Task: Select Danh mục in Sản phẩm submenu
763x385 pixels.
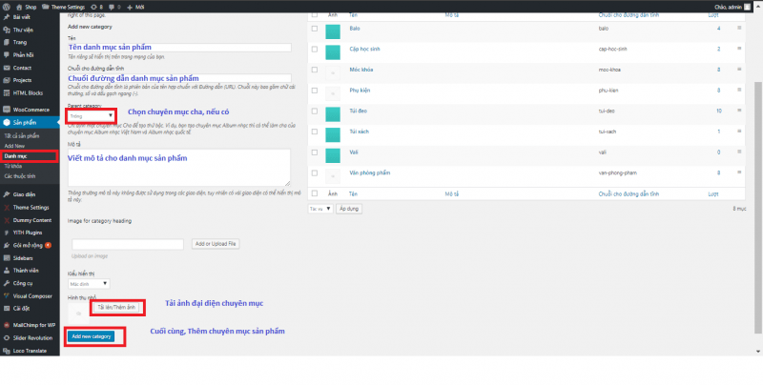Action: point(14,155)
